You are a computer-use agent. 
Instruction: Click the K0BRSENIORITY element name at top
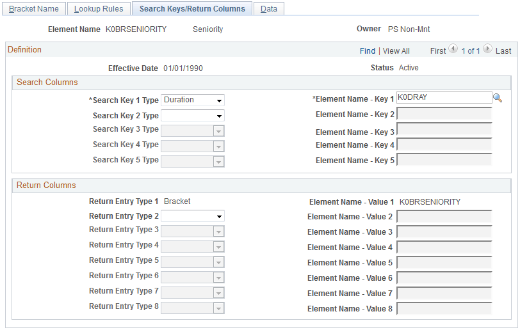(136, 29)
